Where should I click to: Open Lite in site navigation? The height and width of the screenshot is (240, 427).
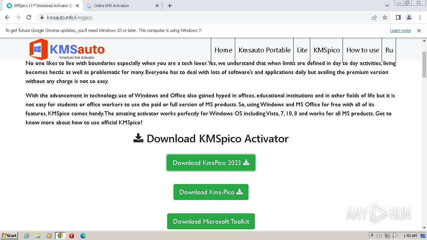coord(302,50)
